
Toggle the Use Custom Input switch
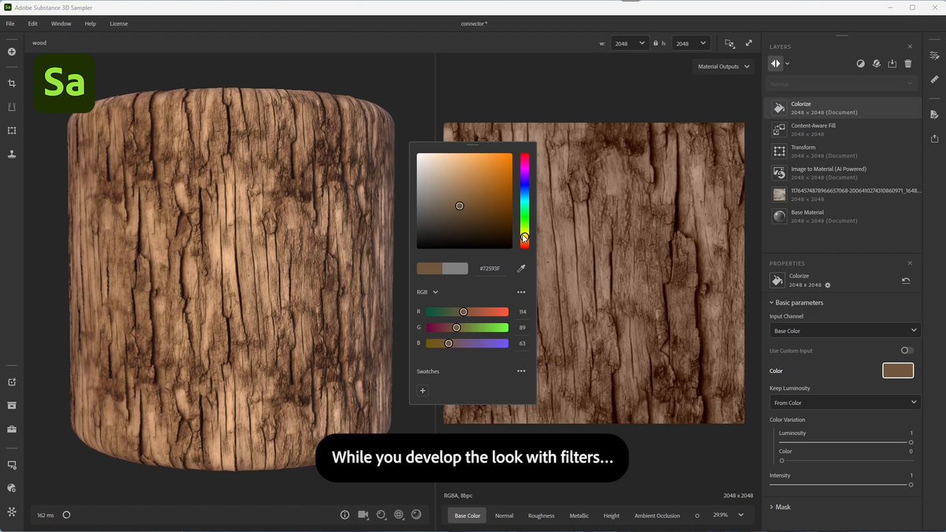click(907, 351)
